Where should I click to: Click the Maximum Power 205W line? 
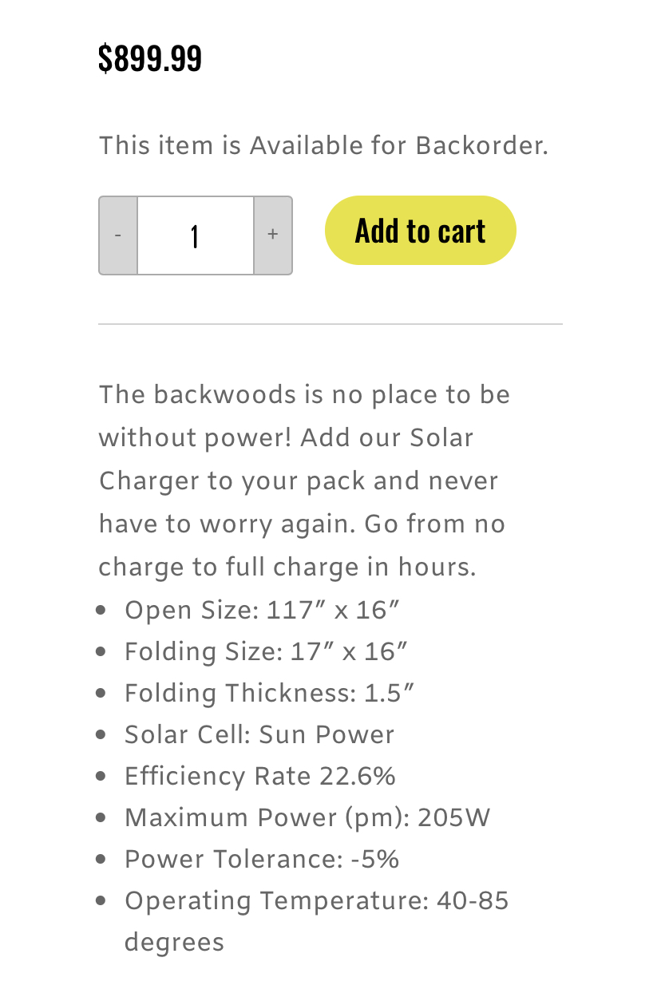pyautogui.click(x=307, y=818)
